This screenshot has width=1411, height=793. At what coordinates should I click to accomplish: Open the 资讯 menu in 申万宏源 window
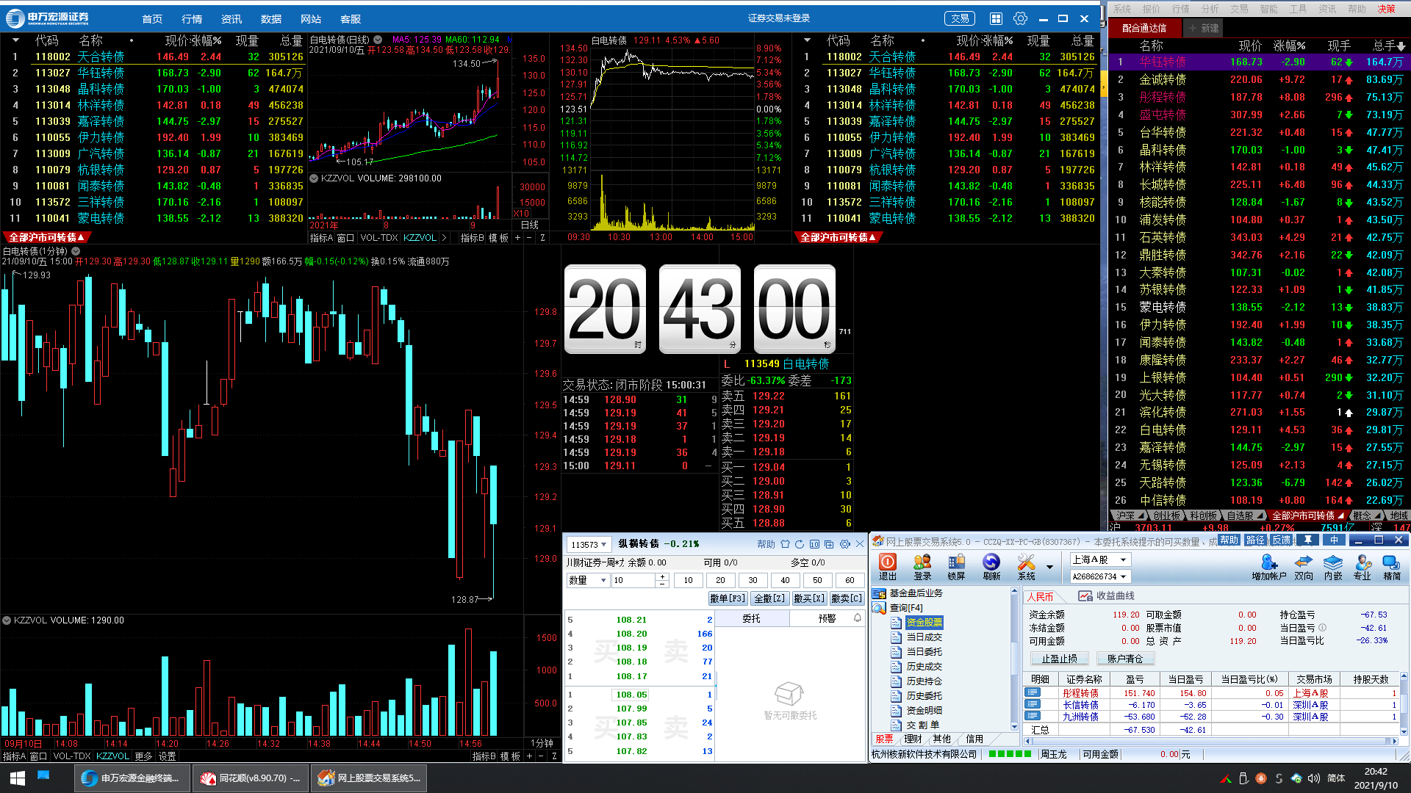[x=231, y=19]
